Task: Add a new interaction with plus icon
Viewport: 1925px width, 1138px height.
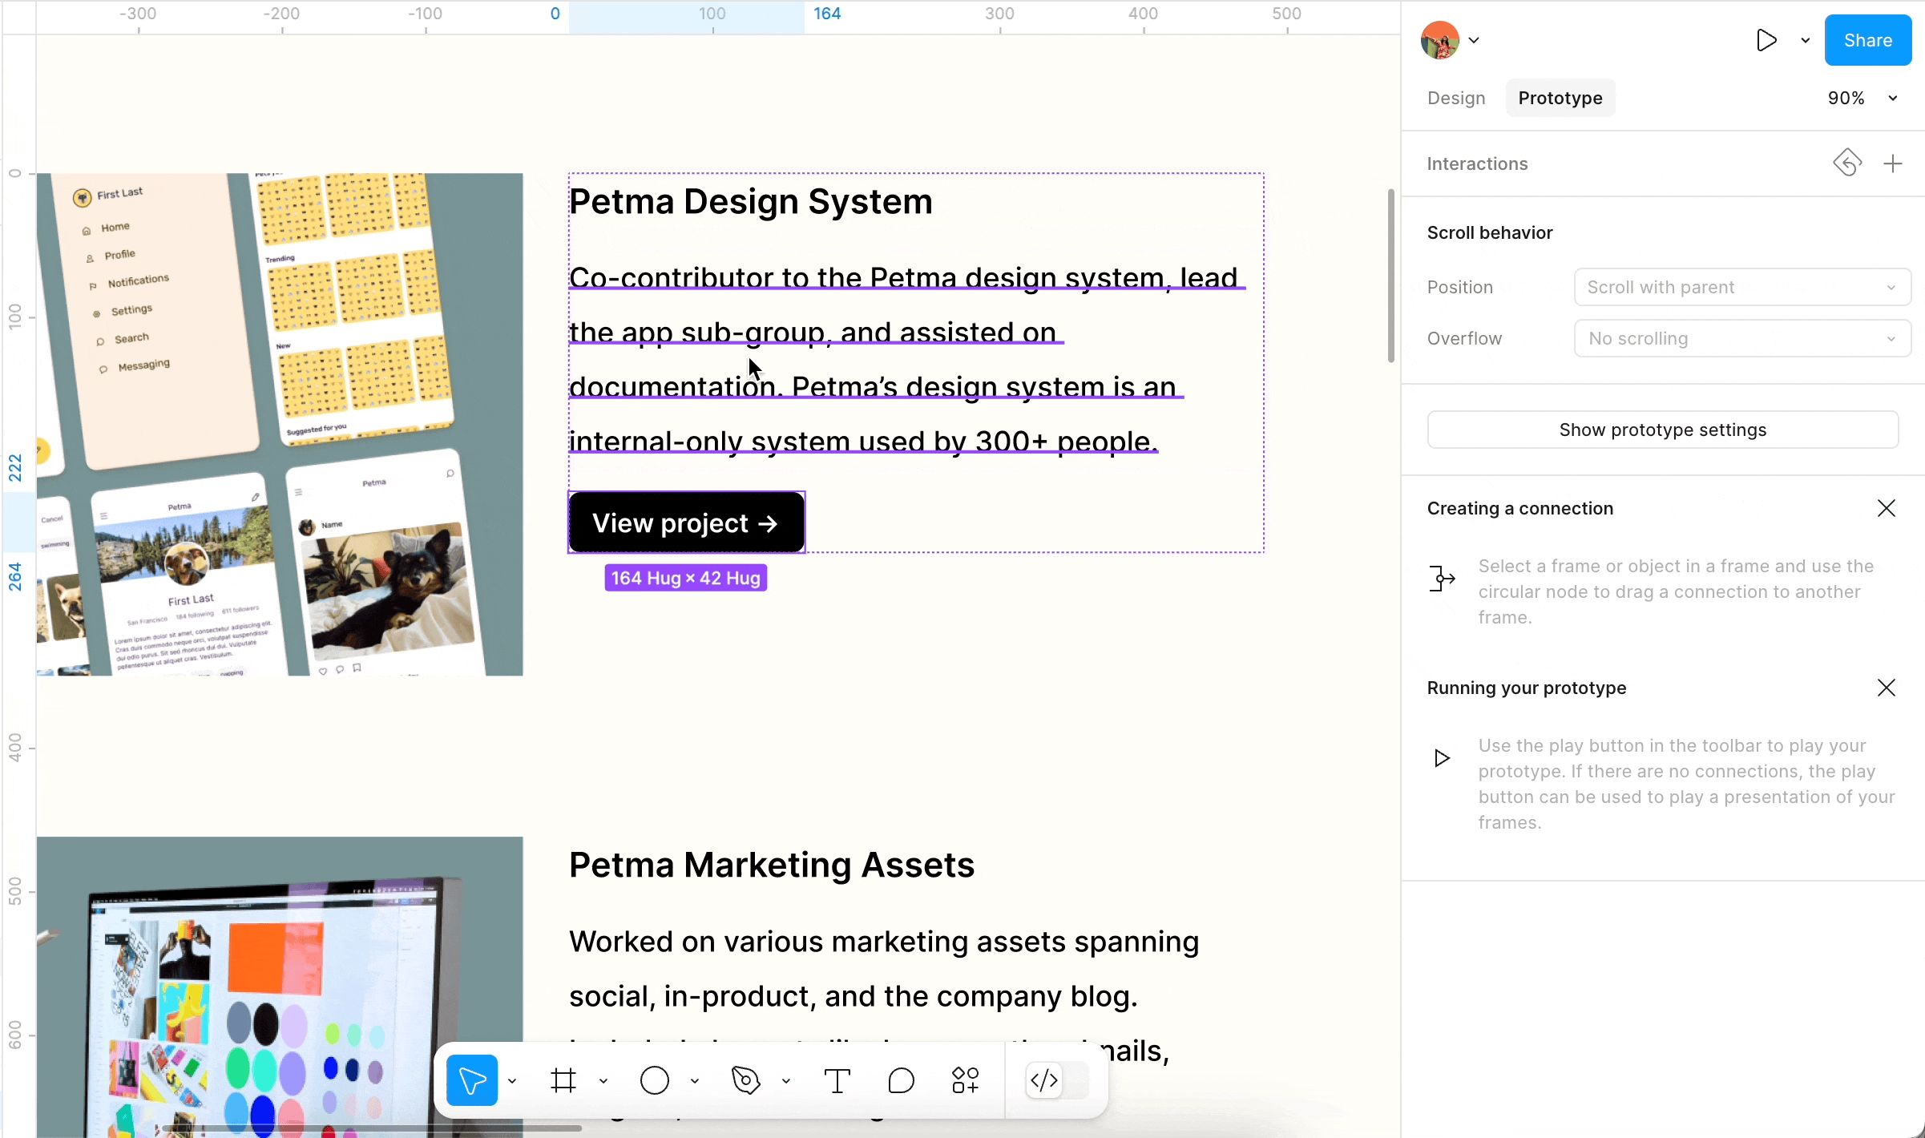Action: (x=1893, y=163)
